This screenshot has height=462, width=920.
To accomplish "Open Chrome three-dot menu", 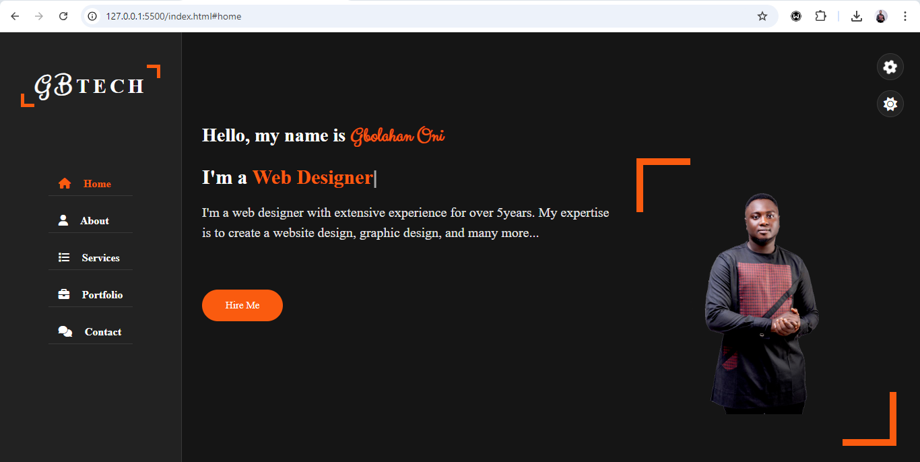I will point(905,16).
